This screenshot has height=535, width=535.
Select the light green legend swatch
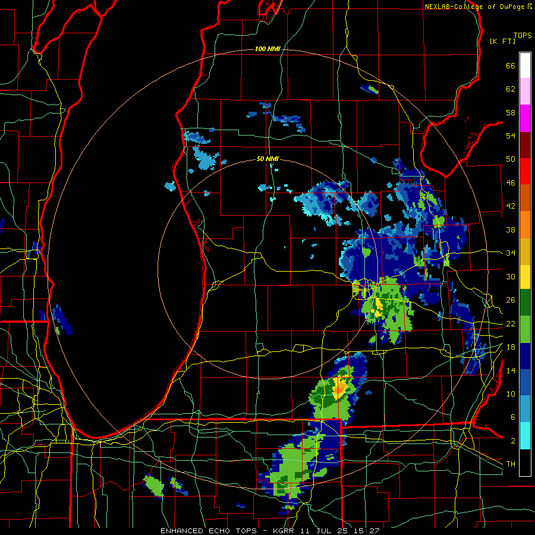click(525, 329)
